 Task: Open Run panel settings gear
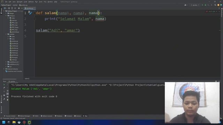[x=216, y=82]
